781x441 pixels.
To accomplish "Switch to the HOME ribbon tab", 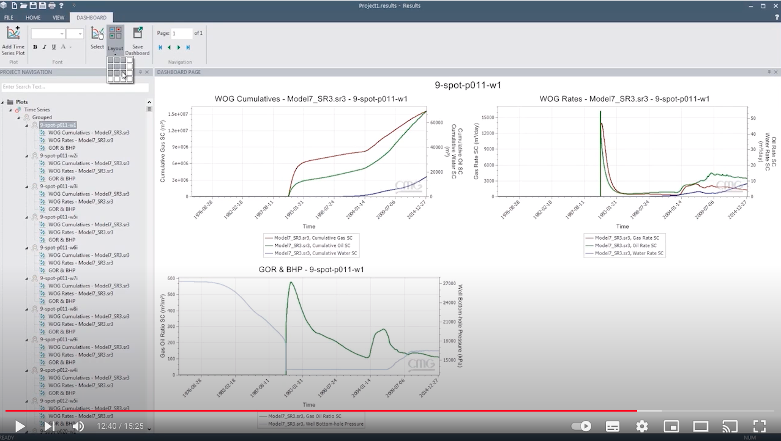I will point(33,18).
